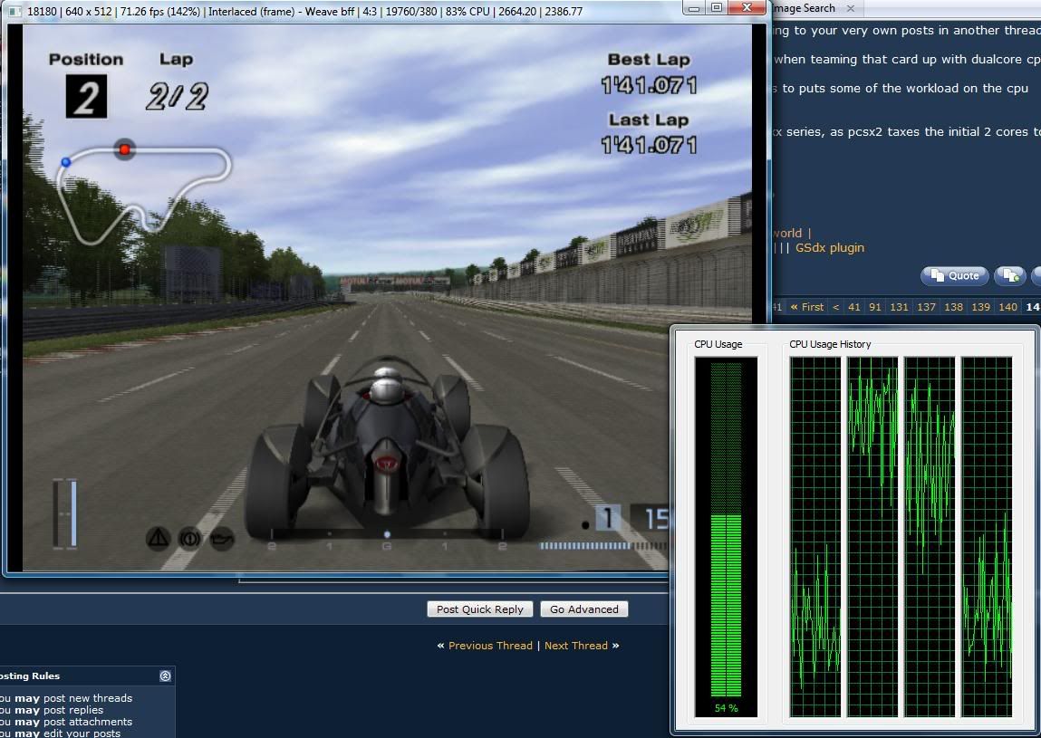Open the Previous Thread link
This screenshot has width=1041, height=738.
coord(490,646)
